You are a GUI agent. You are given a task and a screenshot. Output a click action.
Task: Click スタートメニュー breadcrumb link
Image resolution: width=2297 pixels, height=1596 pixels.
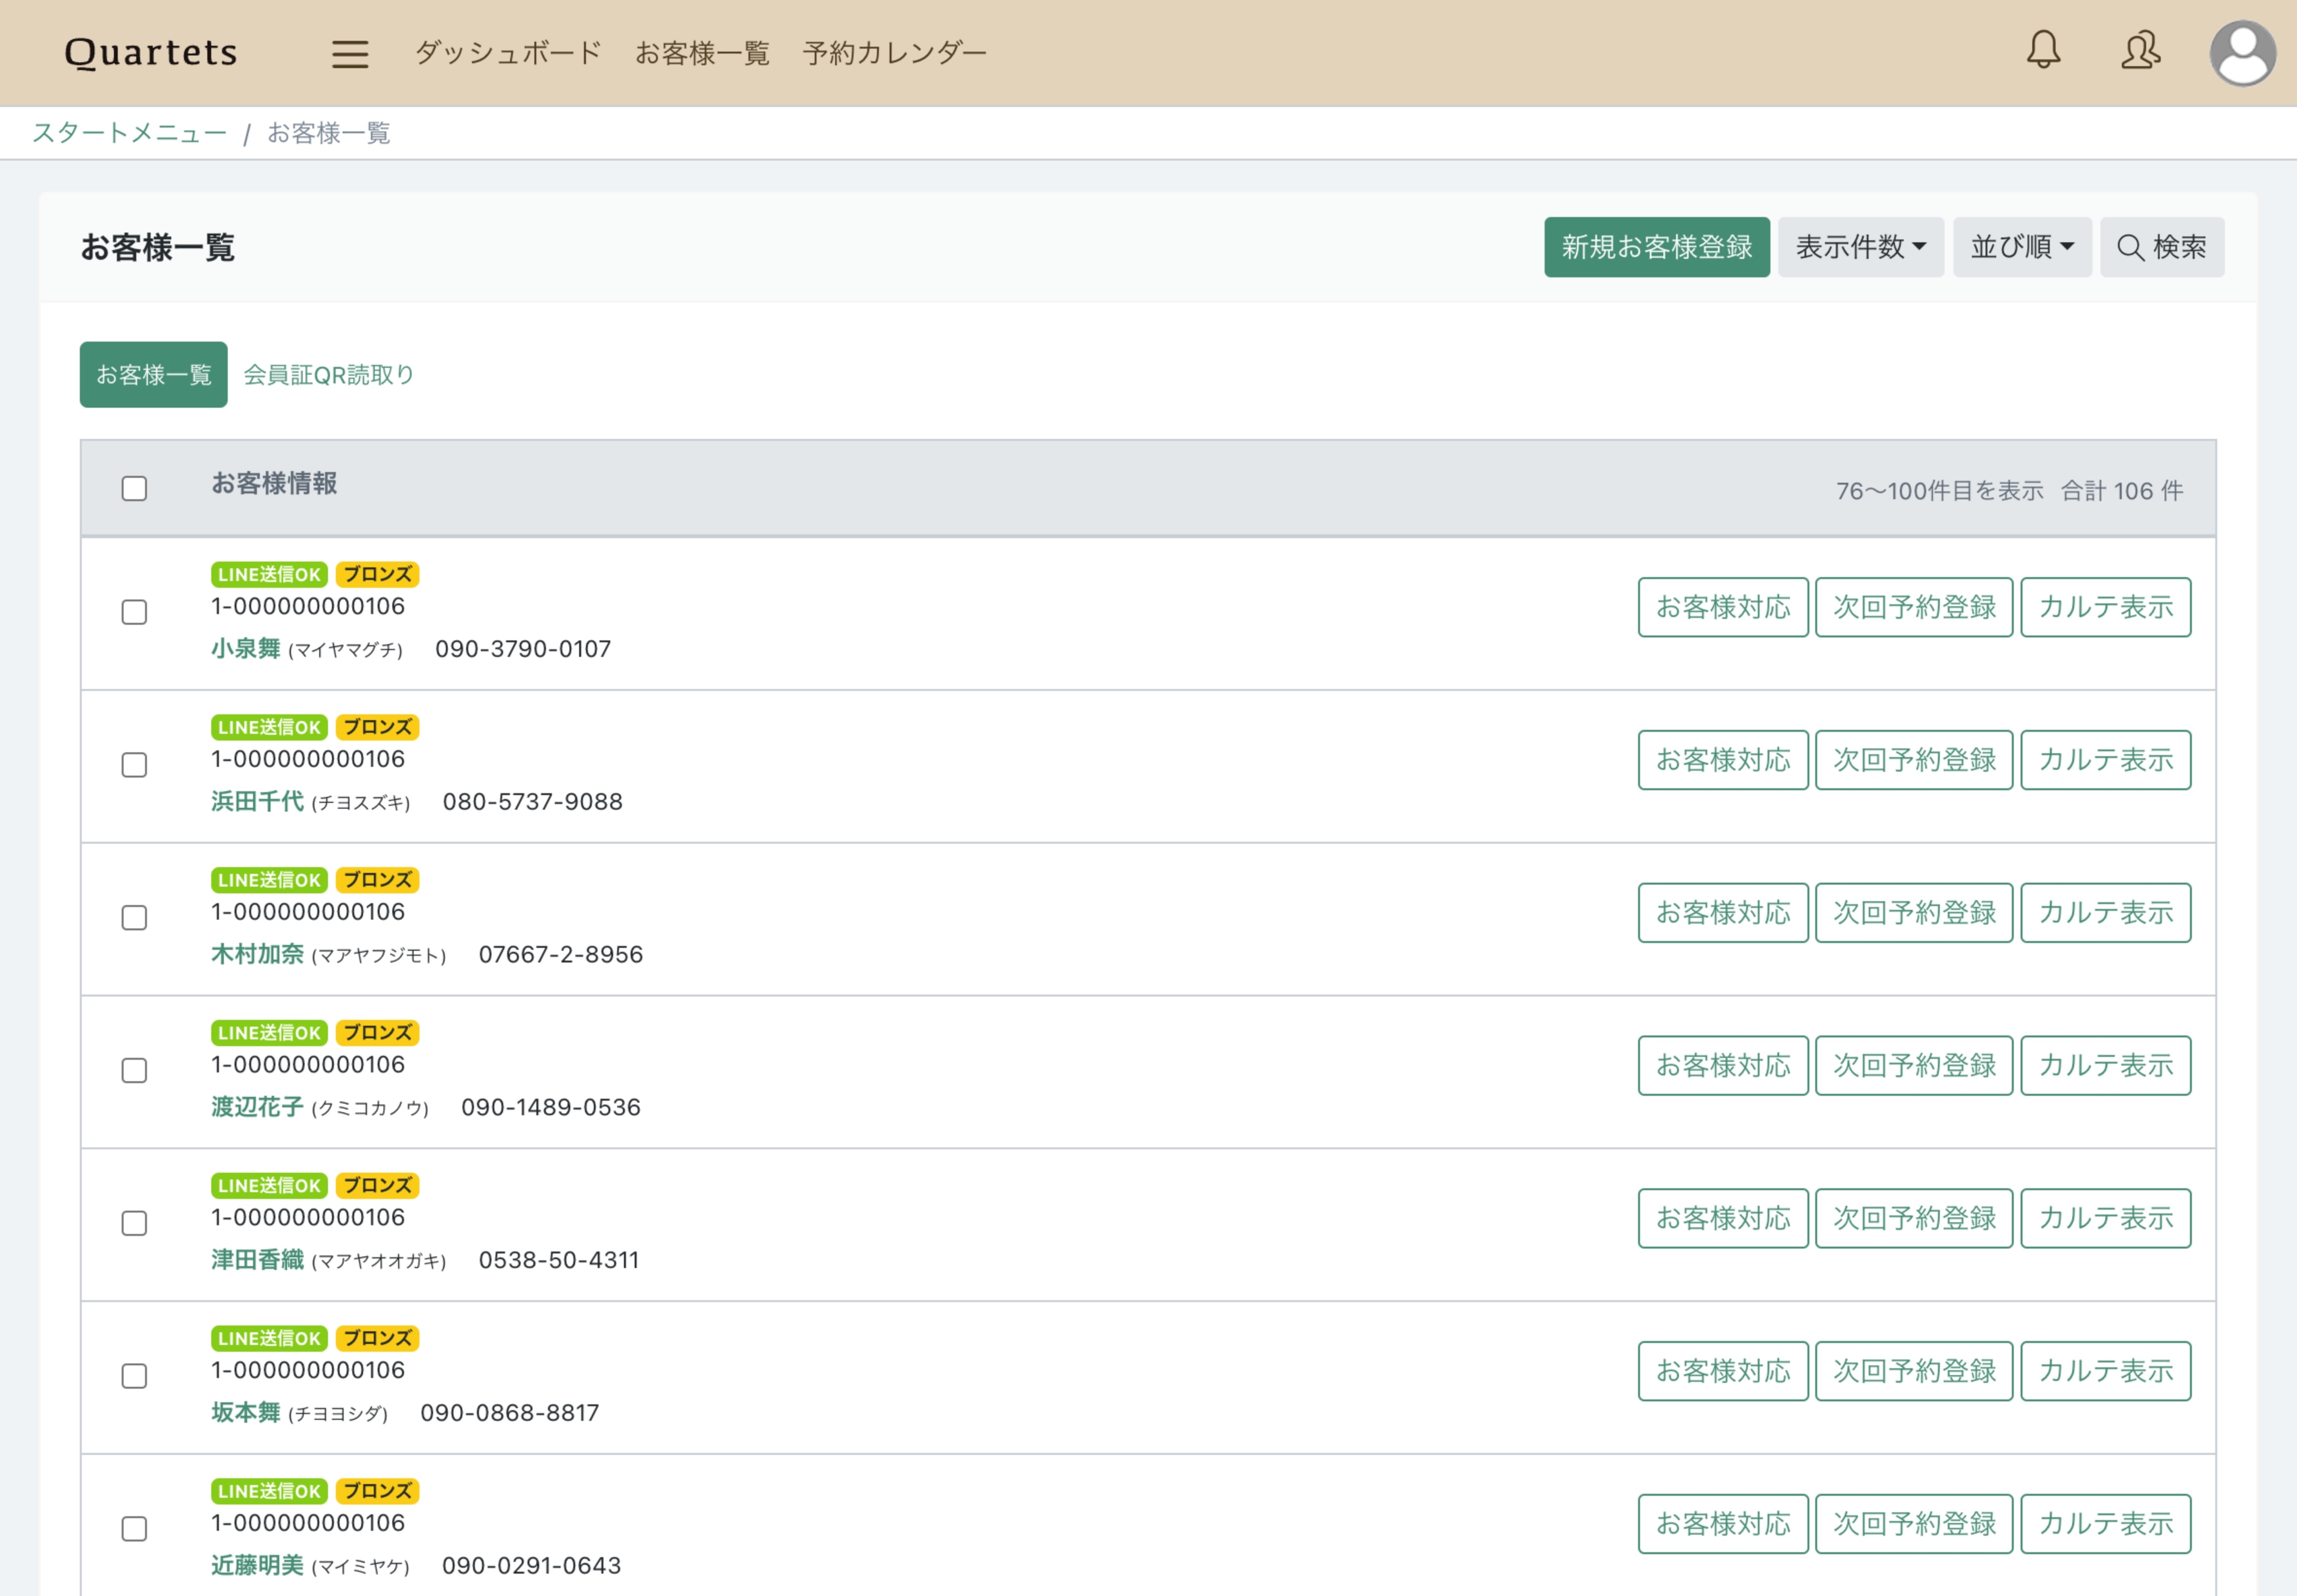[x=130, y=133]
